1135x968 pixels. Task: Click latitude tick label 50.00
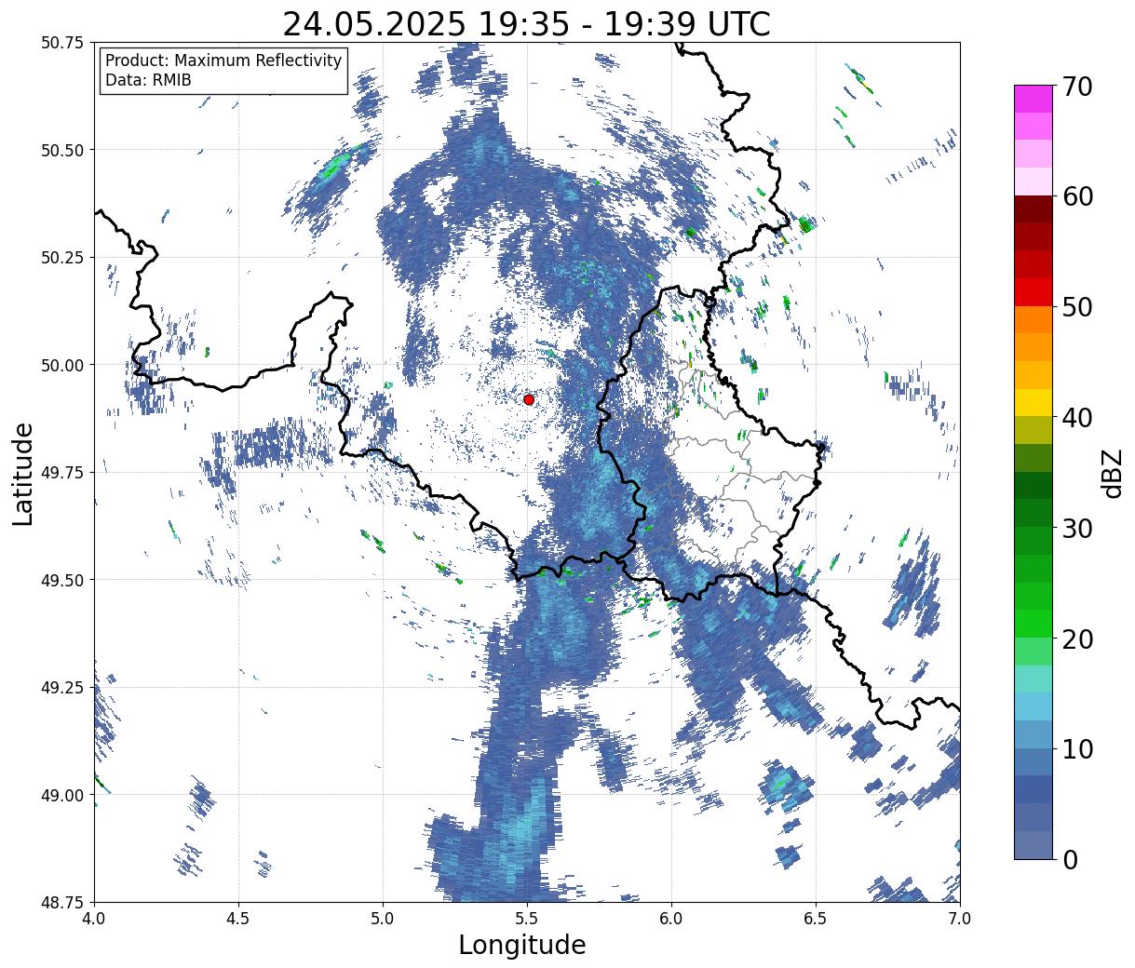[x=61, y=365]
